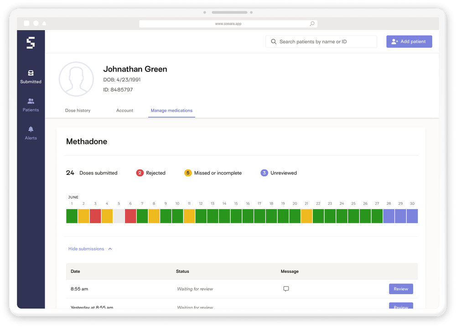Select the June 3 red dose block

tap(95, 216)
